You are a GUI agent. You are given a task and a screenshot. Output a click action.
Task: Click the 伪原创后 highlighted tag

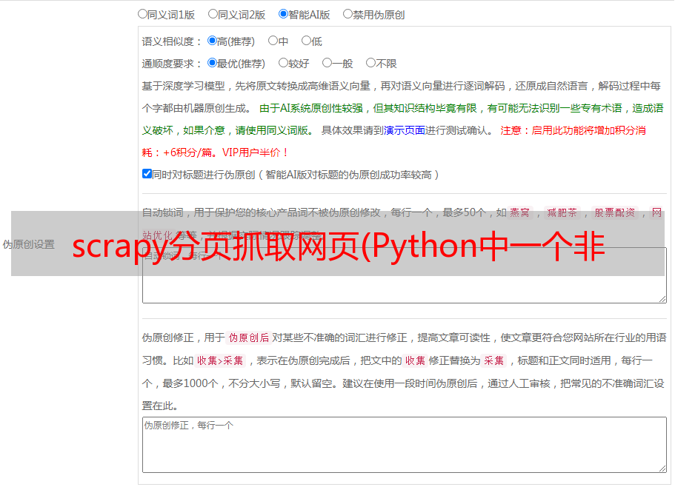click(x=249, y=337)
